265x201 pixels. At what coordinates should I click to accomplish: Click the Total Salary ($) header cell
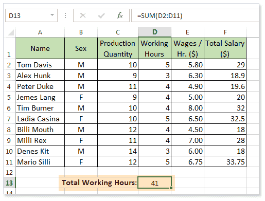pos(225,48)
